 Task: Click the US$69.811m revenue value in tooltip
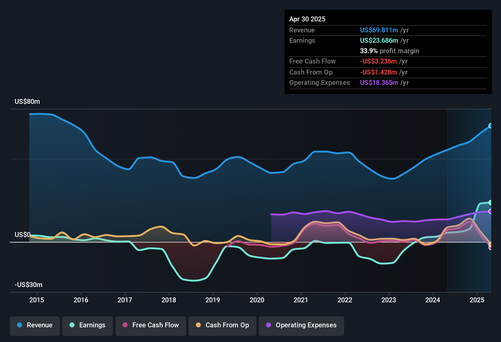point(379,30)
